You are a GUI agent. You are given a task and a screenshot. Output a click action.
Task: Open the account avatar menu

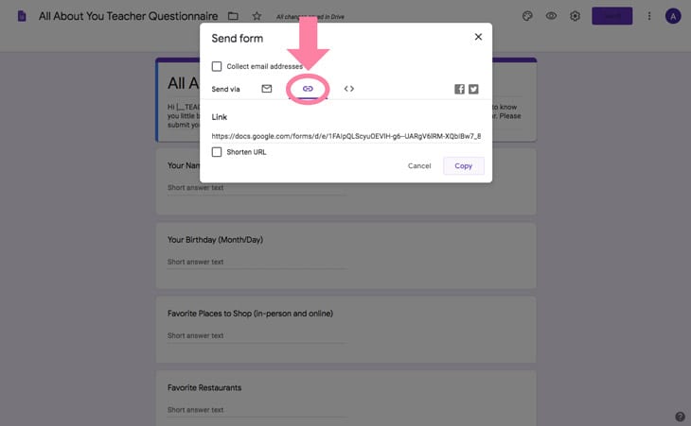pyautogui.click(x=673, y=16)
